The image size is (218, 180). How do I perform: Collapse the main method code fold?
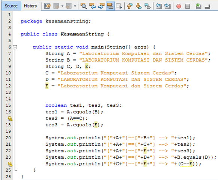pos(15,47)
